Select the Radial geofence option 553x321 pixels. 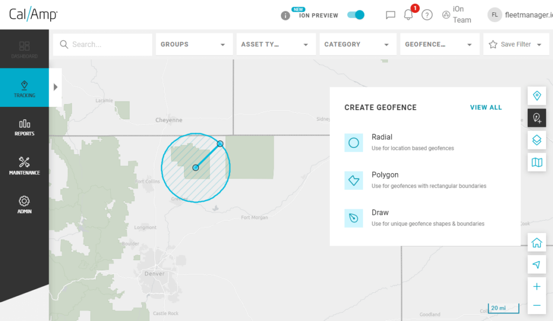[354, 142]
